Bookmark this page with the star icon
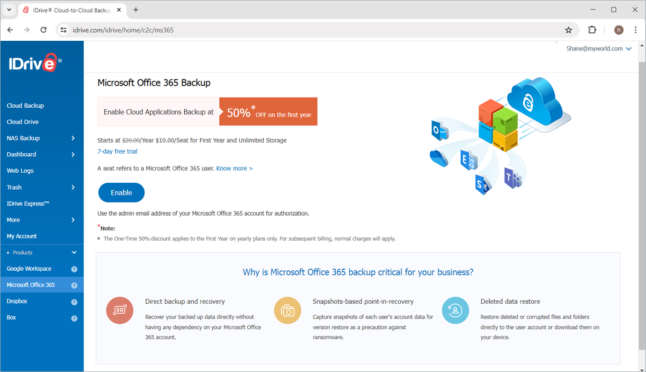Viewport: 646px width, 372px height. [569, 30]
